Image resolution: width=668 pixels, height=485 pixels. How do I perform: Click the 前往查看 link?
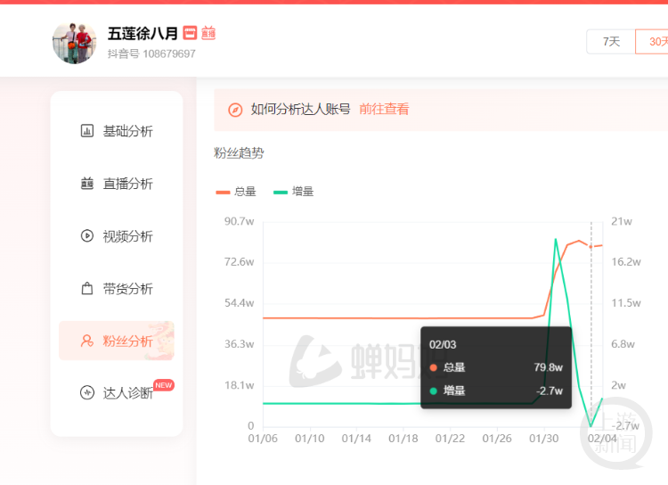click(384, 110)
